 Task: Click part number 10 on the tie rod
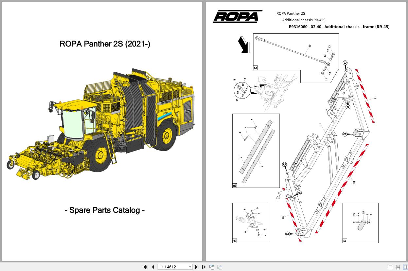click(310, 46)
